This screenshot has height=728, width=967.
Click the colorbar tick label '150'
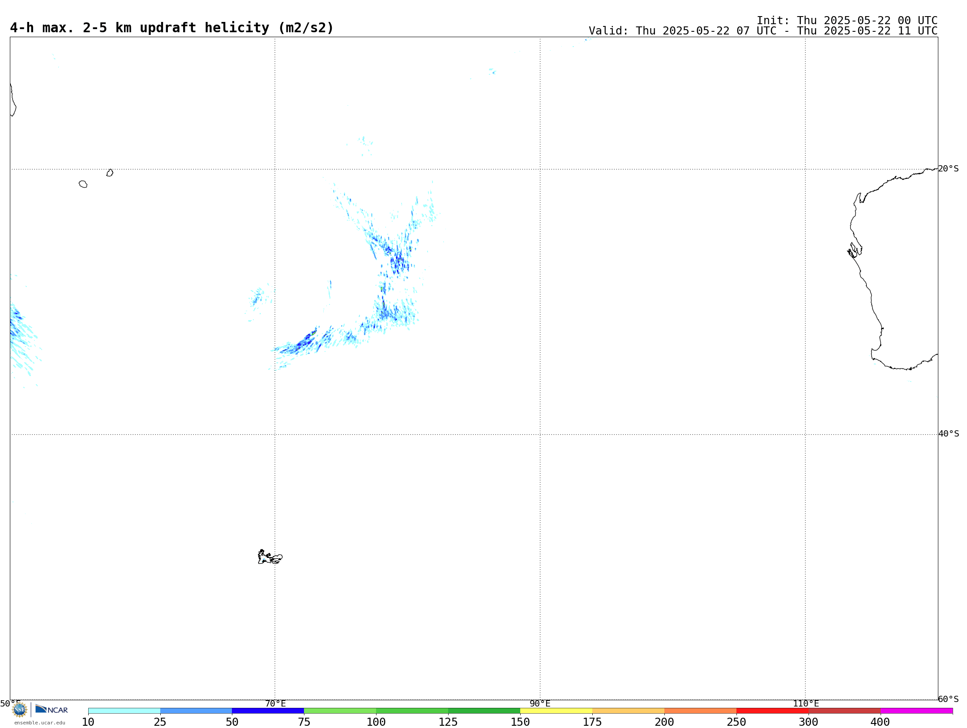click(521, 722)
